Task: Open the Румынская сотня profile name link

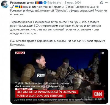Action: coord(22,3)
